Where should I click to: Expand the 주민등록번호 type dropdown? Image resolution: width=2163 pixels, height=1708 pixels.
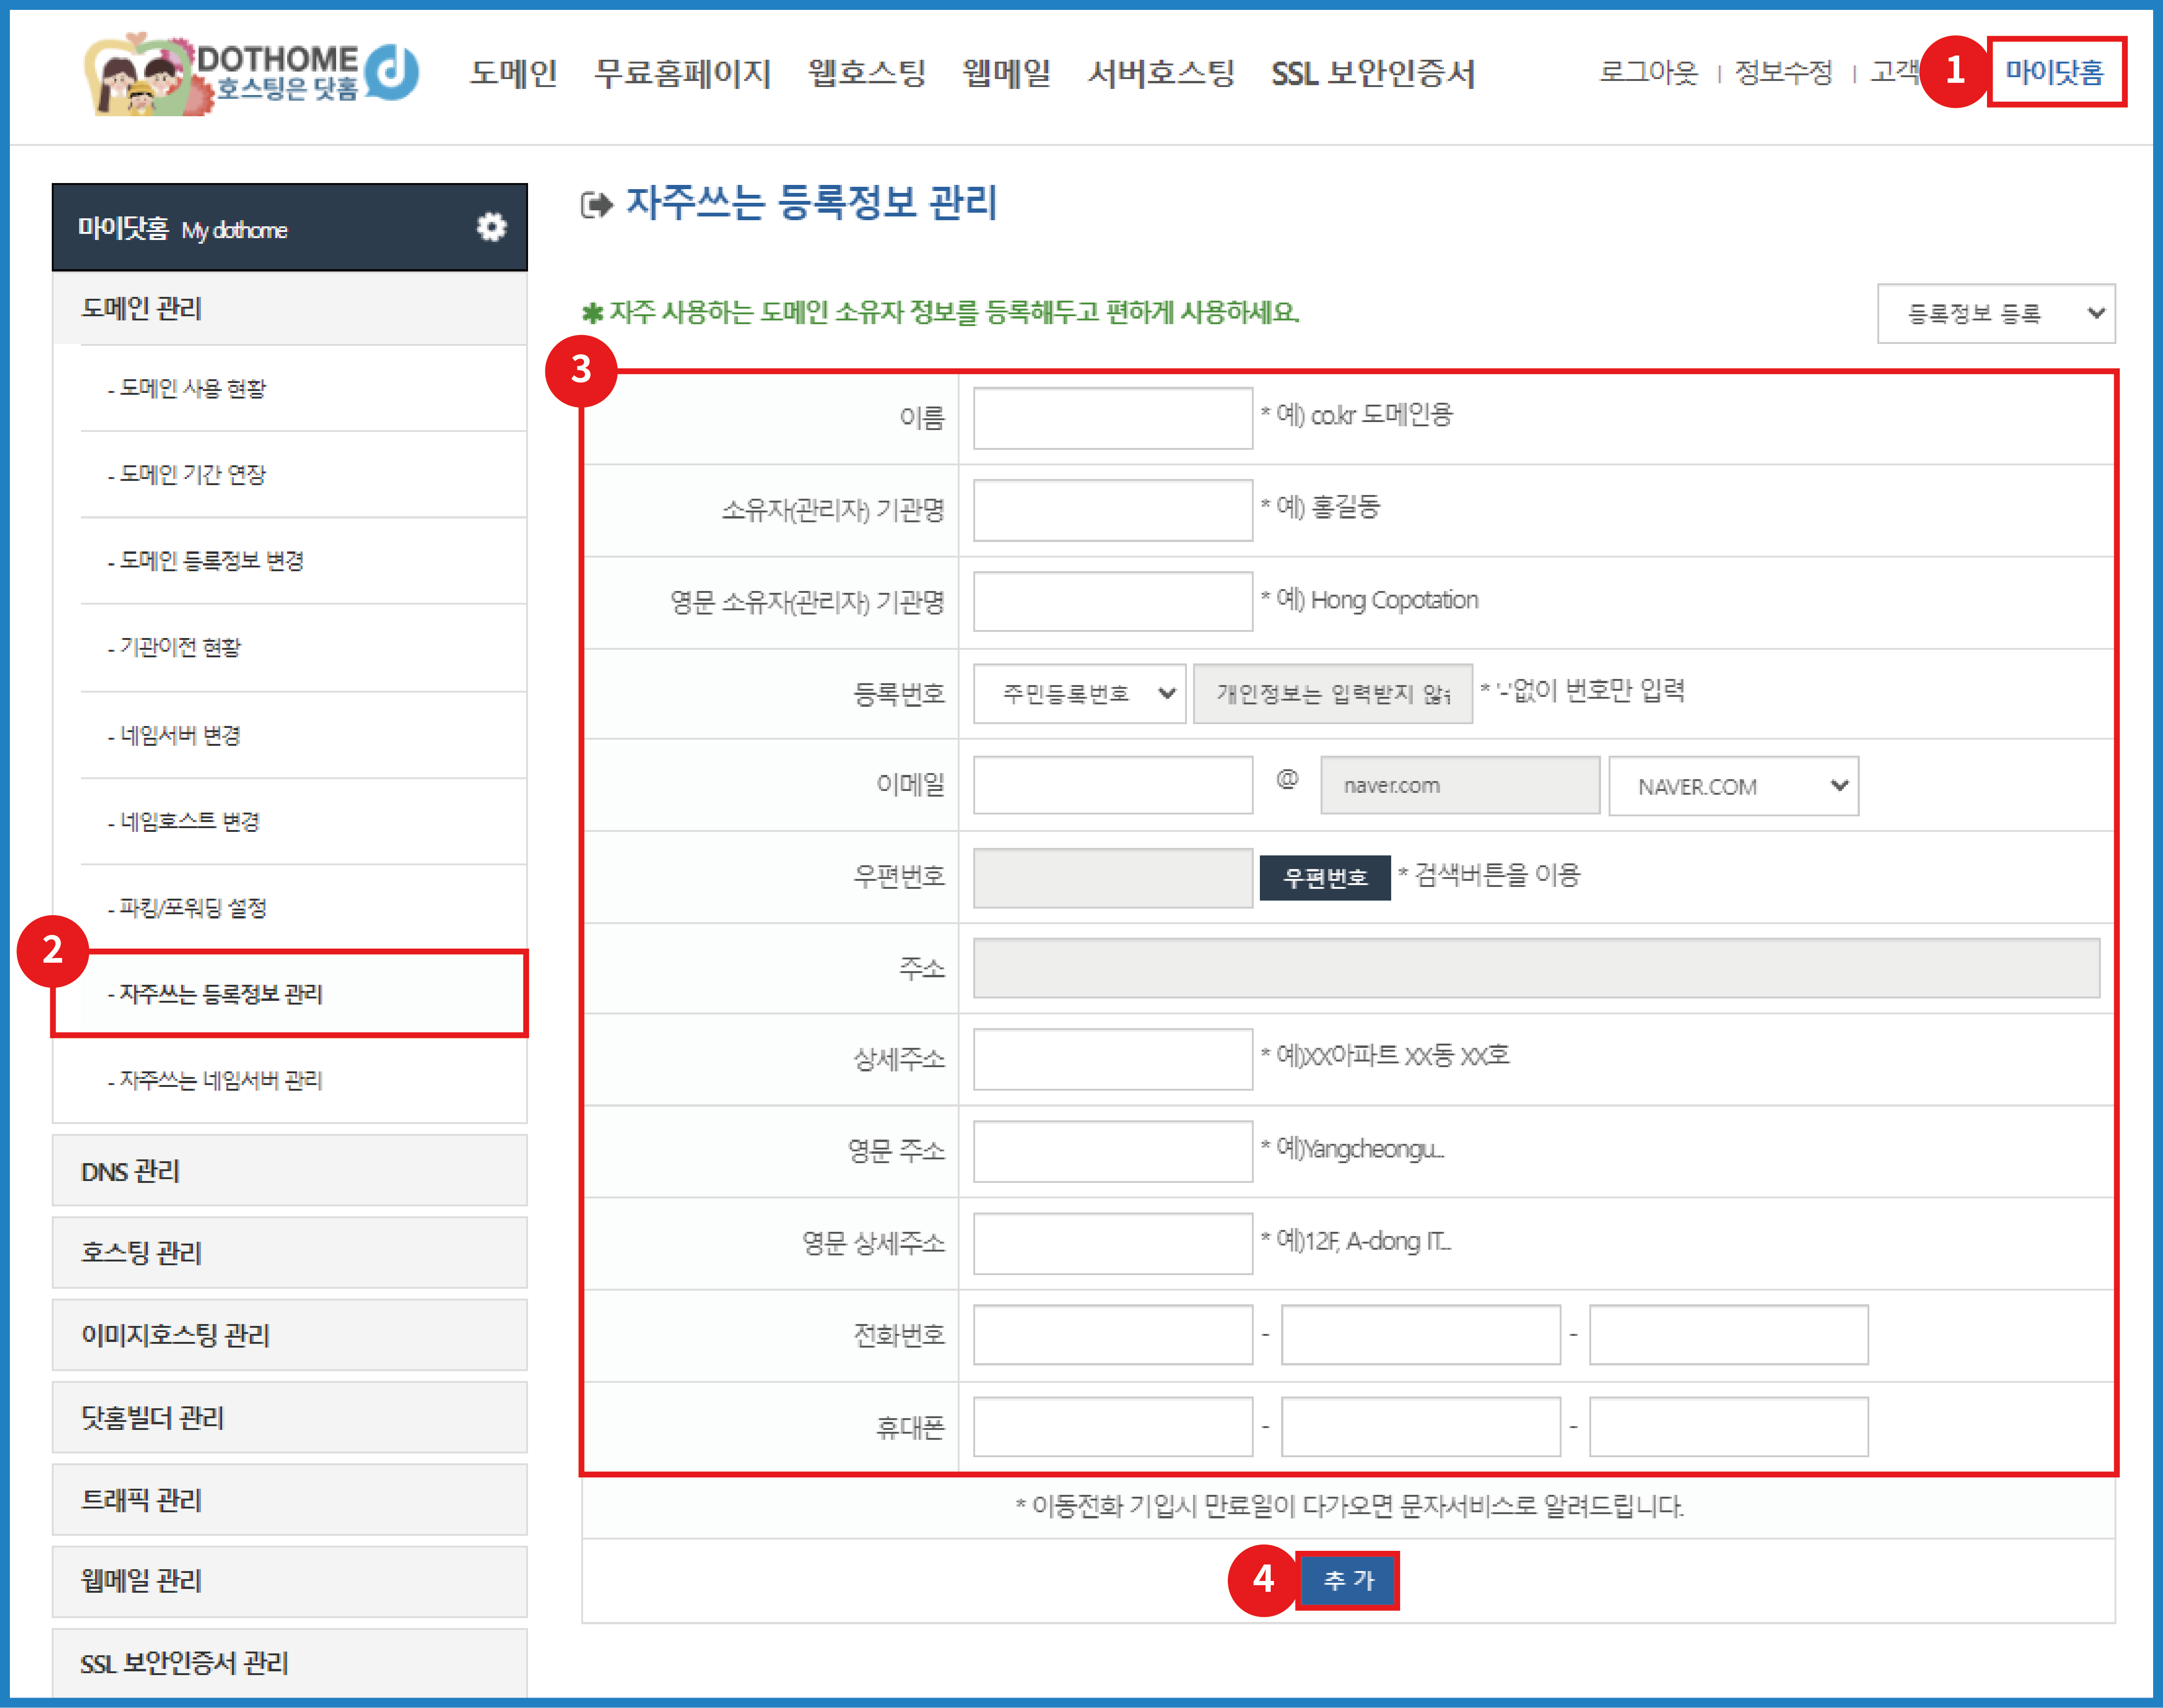1079,693
